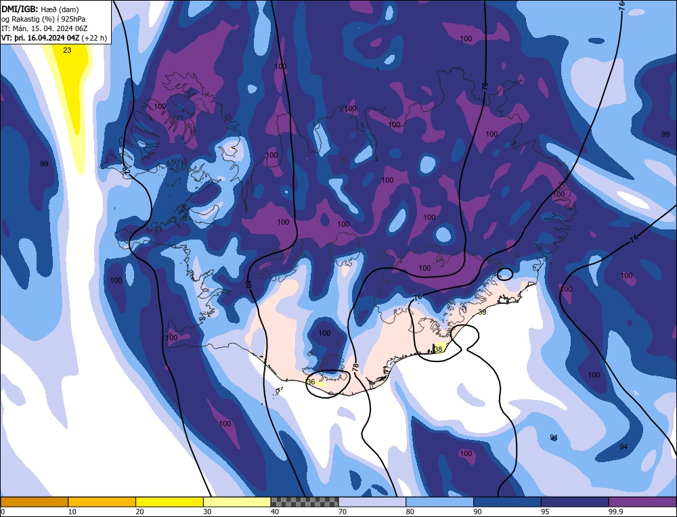Click the legend tick label '99.9'
This screenshot has height=517, width=677.
(615, 512)
